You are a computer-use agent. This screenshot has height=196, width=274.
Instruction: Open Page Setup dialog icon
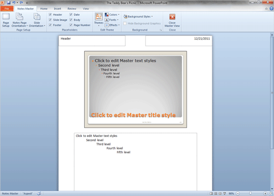[x=6, y=17]
